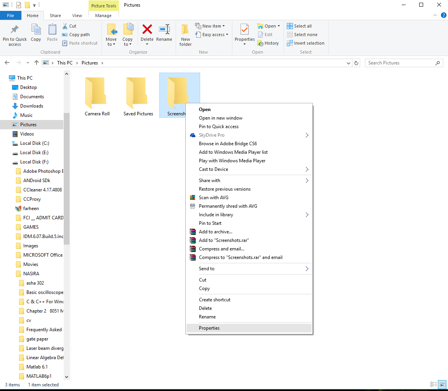
Task: Click the Search Pictures input field
Action: tap(400, 63)
